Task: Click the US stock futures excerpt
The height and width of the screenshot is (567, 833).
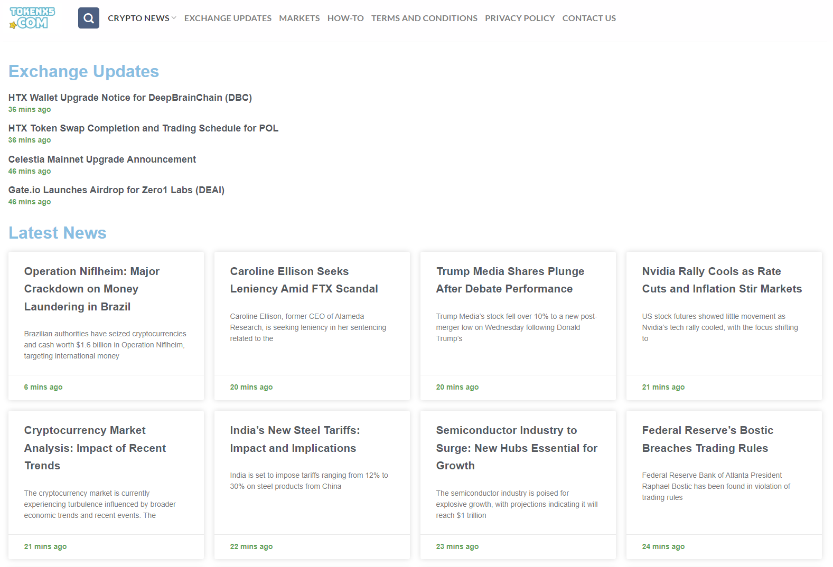Action: pos(720,327)
